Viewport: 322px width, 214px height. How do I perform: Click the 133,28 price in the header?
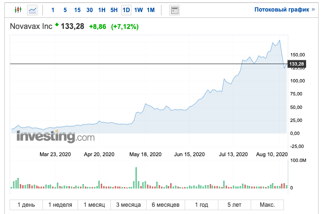coord(72,27)
